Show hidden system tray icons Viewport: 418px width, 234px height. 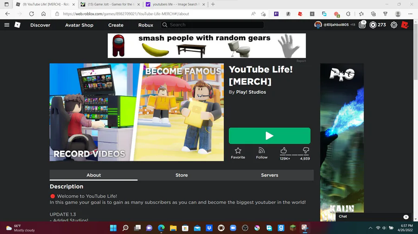pos(370,228)
